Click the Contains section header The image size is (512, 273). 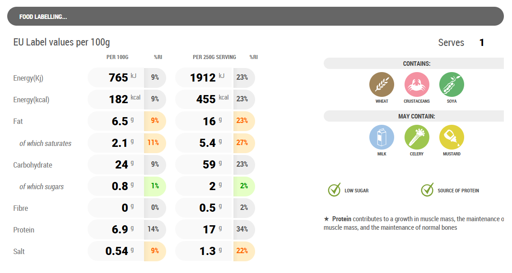(416, 64)
